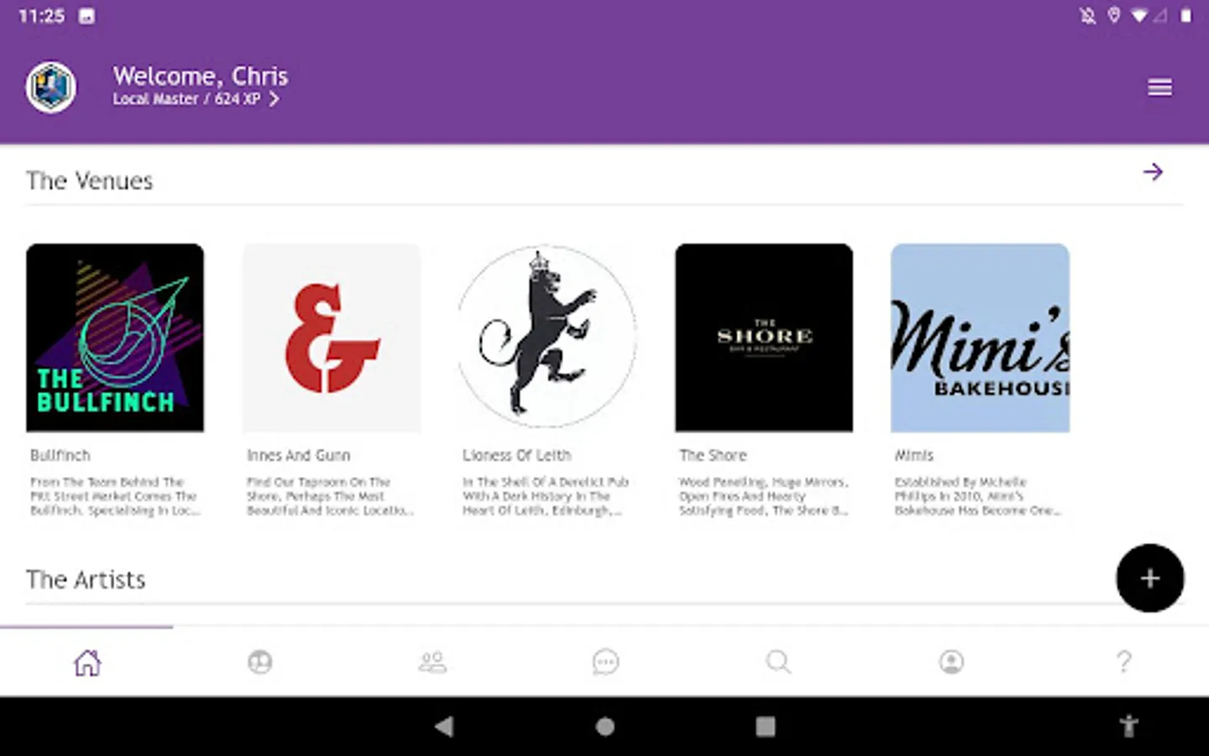This screenshot has height=756, width=1209.
Task: Select The Shore venue name
Action: pos(713,455)
